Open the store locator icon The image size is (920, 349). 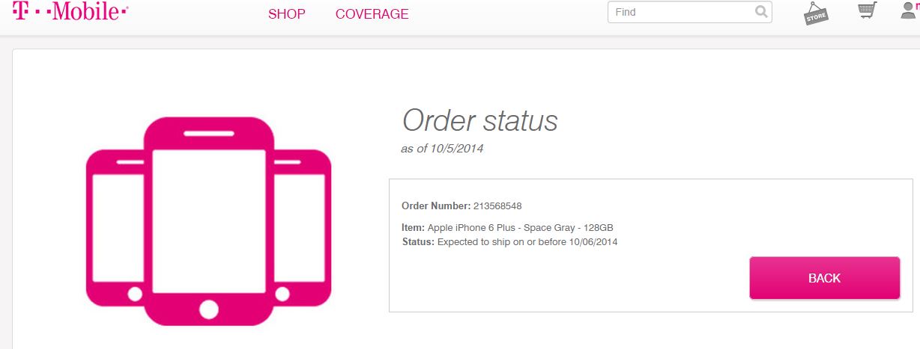(x=817, y=13)
